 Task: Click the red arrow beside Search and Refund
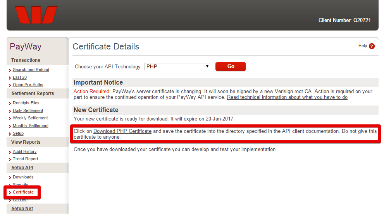click(10, 70)
